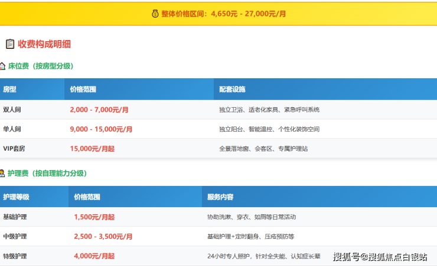Viewport: 437px width, 266px height.
Task: Click the 配套设施 column header
Action: click(231, 89)
